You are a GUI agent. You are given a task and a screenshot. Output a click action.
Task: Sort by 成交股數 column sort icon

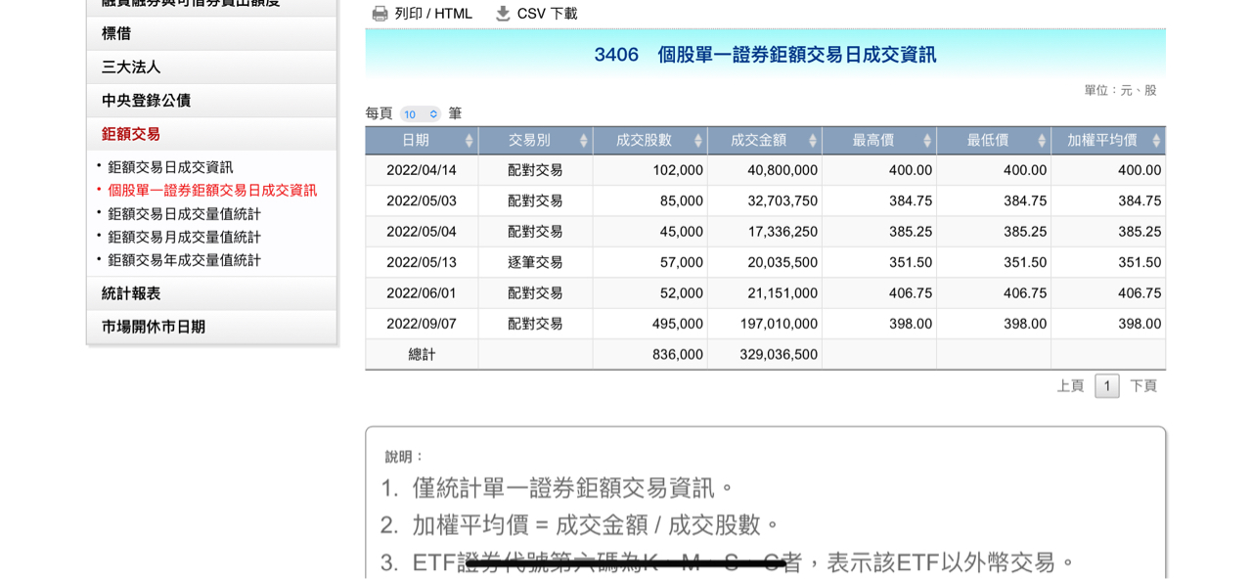click(697, 141)
